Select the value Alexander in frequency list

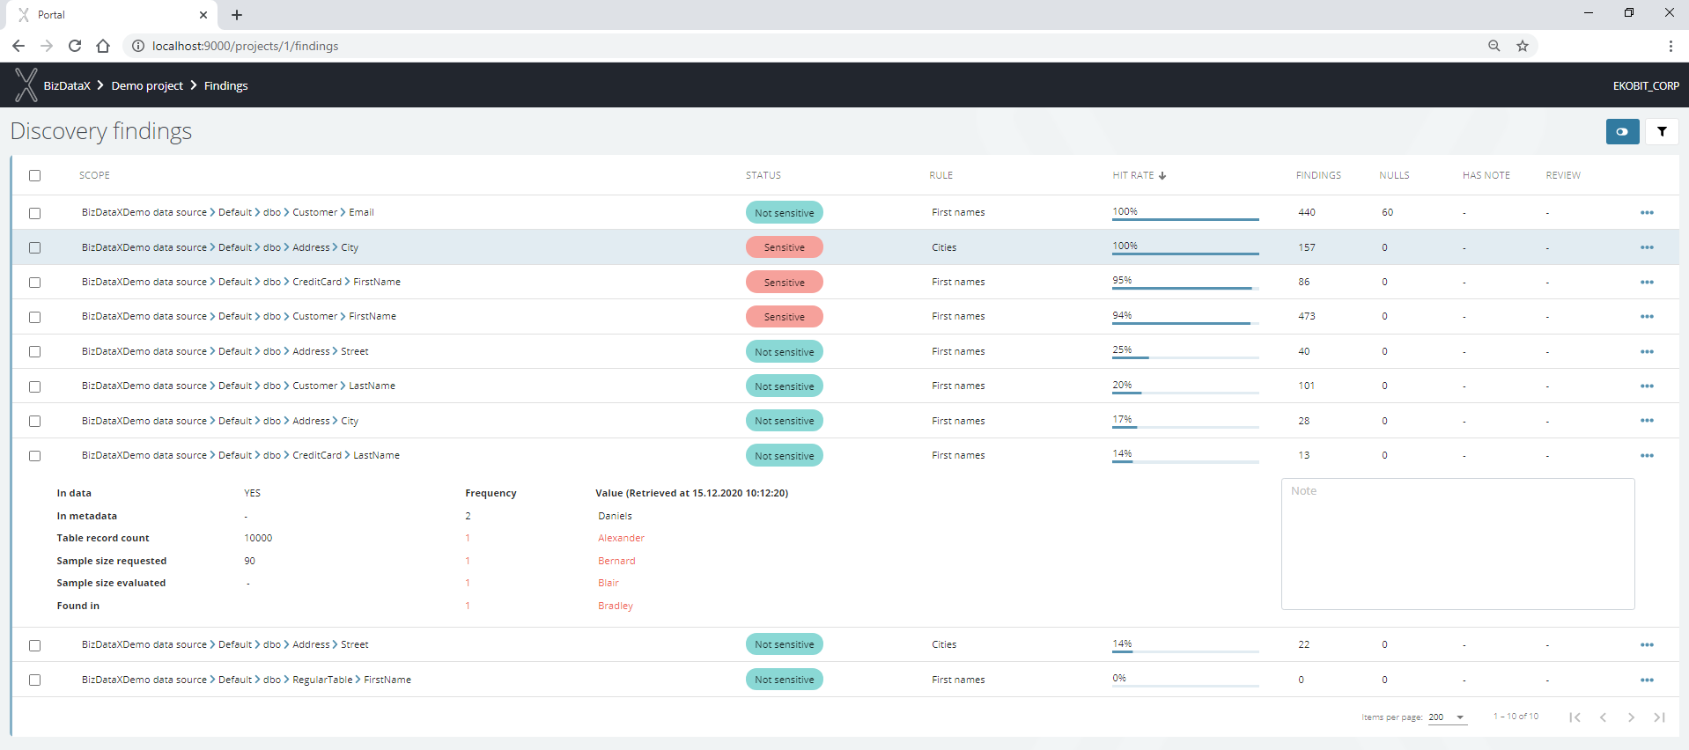pyautogui.click(x=621, y=538)
